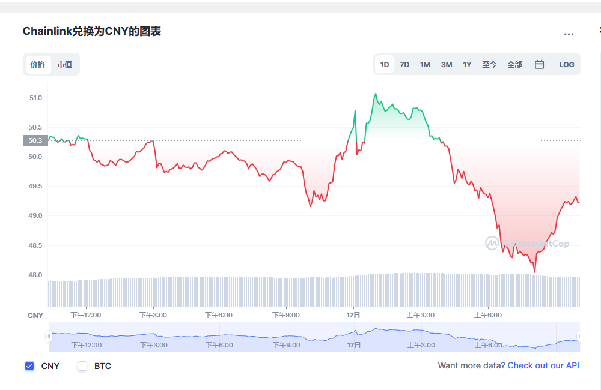Grab the left range selector handle
This screenshot has width=601, height=390.
point(49,337)
